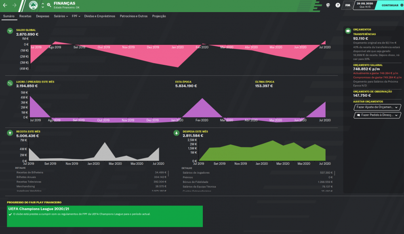Click the search magnifier icon
The image size is (404, 234).
(49, 5)
